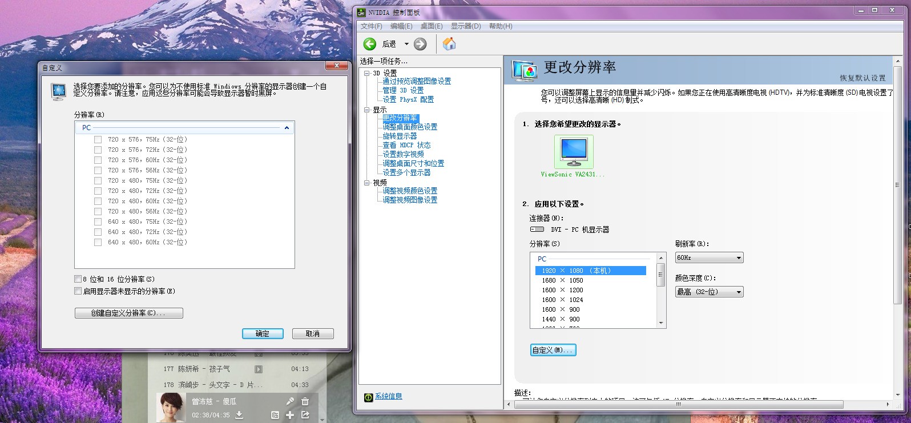The width and height of the screenshot is (911, 423).
Task: Click the 创建自定义分辨率(C)... button
Action: [x=129, y=313]
